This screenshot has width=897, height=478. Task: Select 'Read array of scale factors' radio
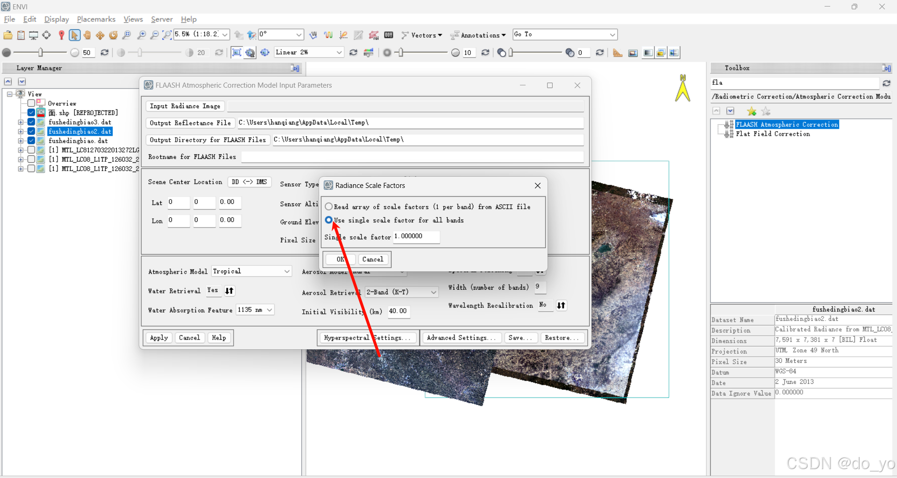click(x=329, y=207)
